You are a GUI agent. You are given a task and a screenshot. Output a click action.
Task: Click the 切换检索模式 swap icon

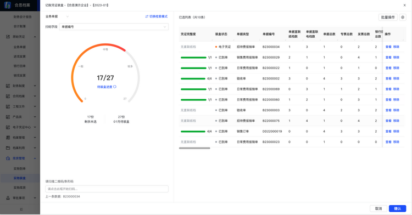click(x=147, y=16)
